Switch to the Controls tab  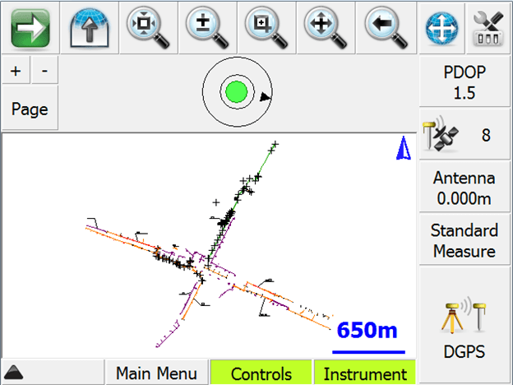pos(261,373)
